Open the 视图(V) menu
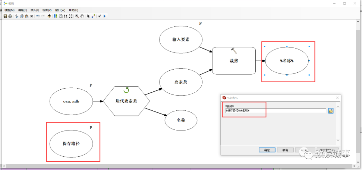The width and height of the screenshot is (362, 170). [x=47, y=10]
